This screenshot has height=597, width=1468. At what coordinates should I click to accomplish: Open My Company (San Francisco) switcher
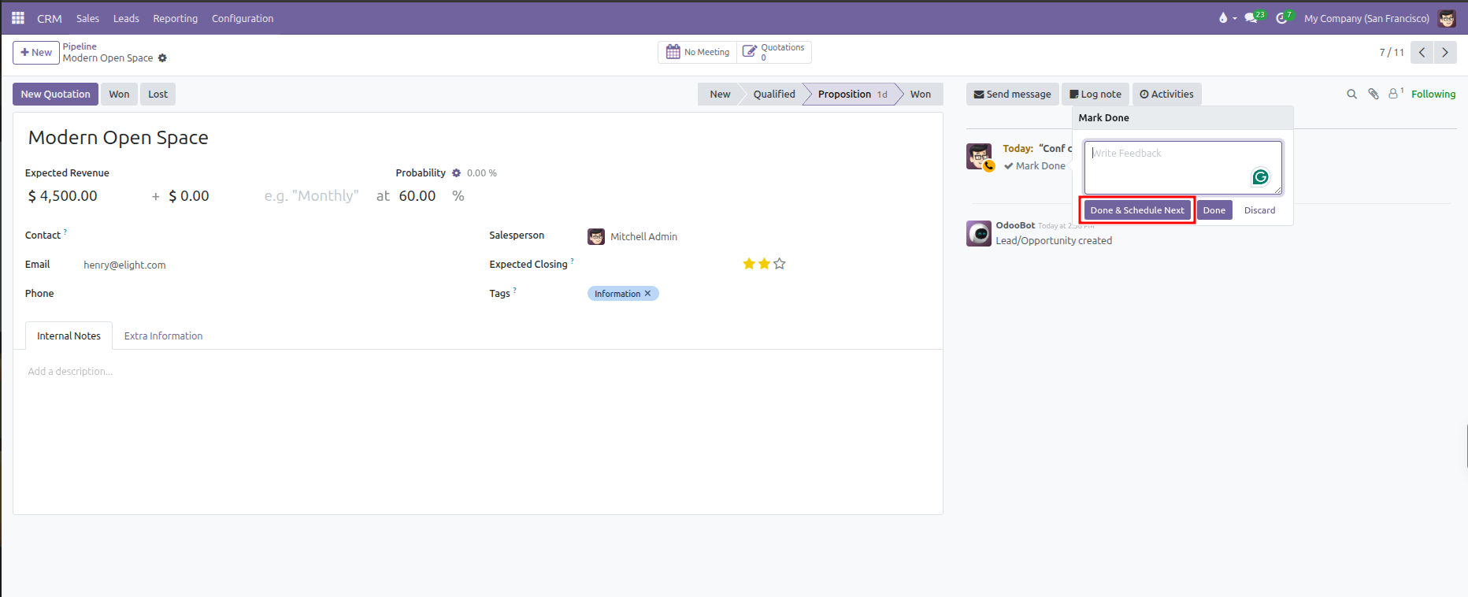(1366, 19)
